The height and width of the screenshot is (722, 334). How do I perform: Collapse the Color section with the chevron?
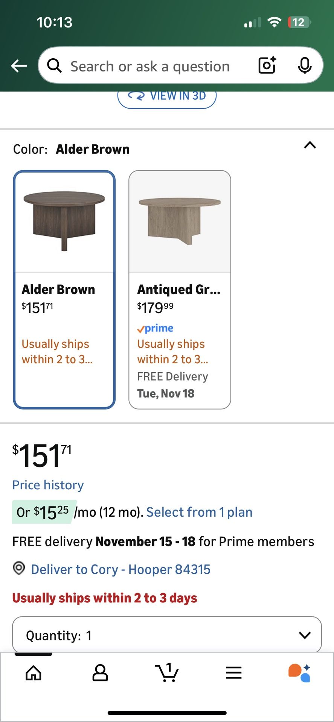tap(310, 146)
